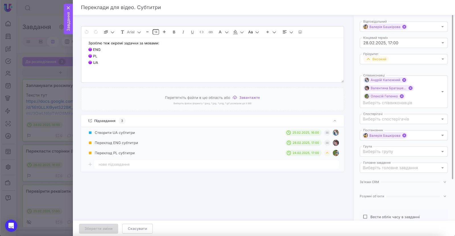Toggle status square of 'Переклад PL субтитри'
Screen dimensions: 455x236
tap(90, 153)
